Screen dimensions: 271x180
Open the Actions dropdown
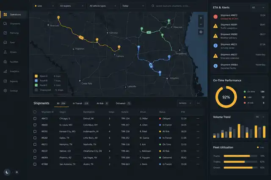pyautogui.click(x=185, y=103)
